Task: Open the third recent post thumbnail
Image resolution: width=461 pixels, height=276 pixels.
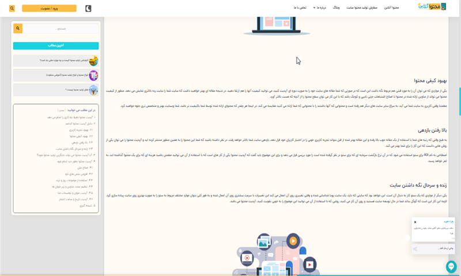Action: tap(93, 90)
